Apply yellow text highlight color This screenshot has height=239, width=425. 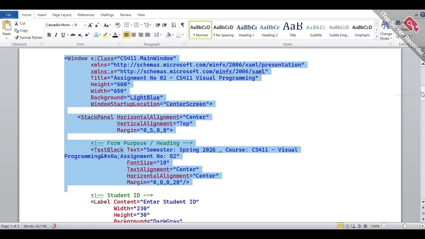[x=105, y=35]
